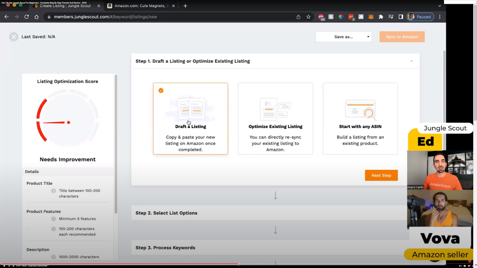
Task: Close the Amazon.com Cute Magnets tab
Action: (x=174, y=6)
